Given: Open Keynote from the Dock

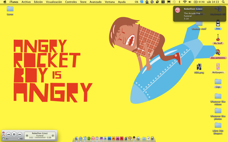Looking at the screenshot, I should point(130,138).
